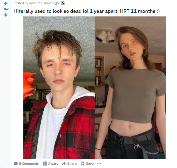Click the 'Share' text label
This screenshot has width=177, height=168.
pyautogui.click(x=72, y=164)
